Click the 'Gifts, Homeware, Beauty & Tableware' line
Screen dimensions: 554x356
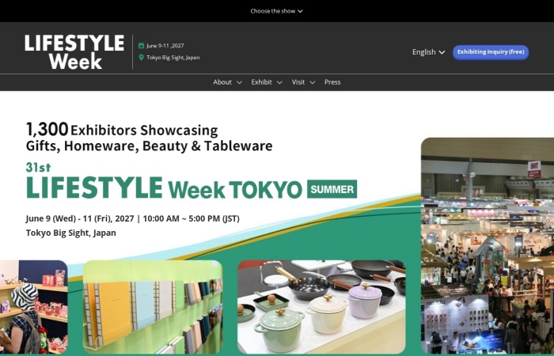(149, 146)
